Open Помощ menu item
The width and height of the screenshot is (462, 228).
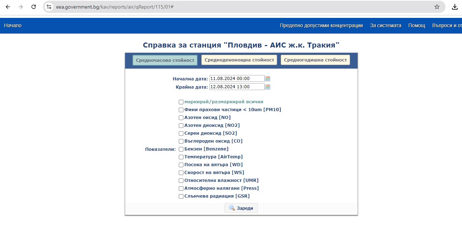point(417,26)
